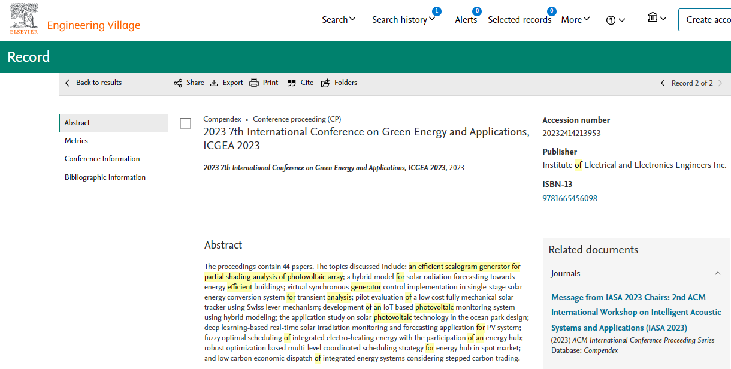Select the Abstract section tab
Image resolution: width=731 pixels, height=369 pixels.
point(114,123)
